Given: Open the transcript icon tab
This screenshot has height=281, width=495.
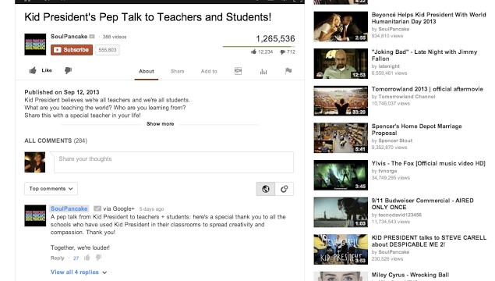Looking at the screenshot, I should (238, 71).
